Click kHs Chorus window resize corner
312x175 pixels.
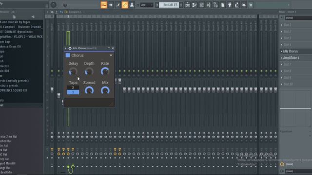pos(112,104)
